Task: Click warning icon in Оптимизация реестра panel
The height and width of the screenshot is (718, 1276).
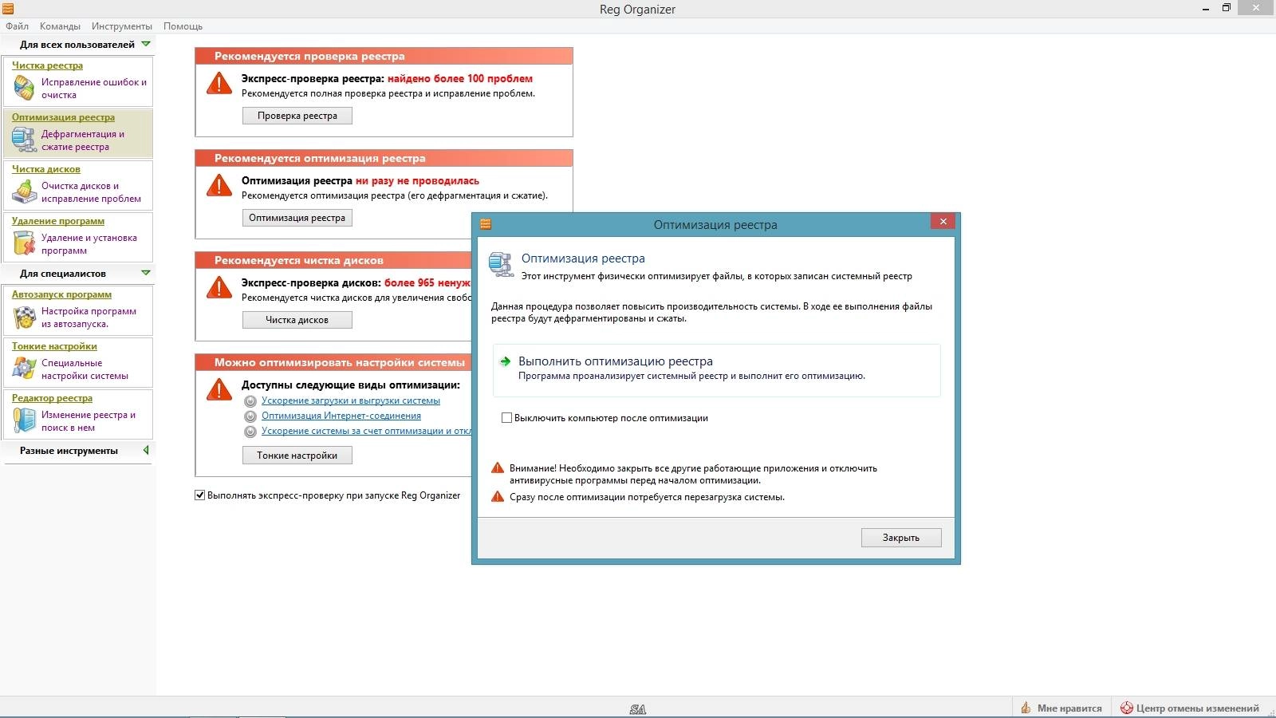Action: 219,185
